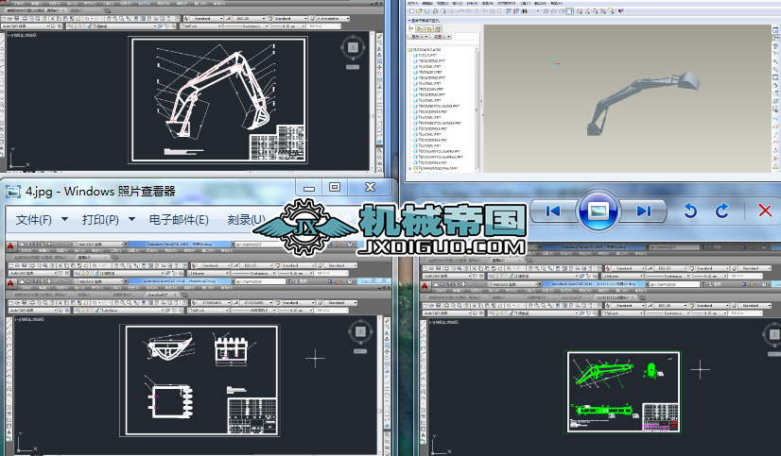Open the Settings dropdown above Pro/E model tree

(x=441, y=37)
